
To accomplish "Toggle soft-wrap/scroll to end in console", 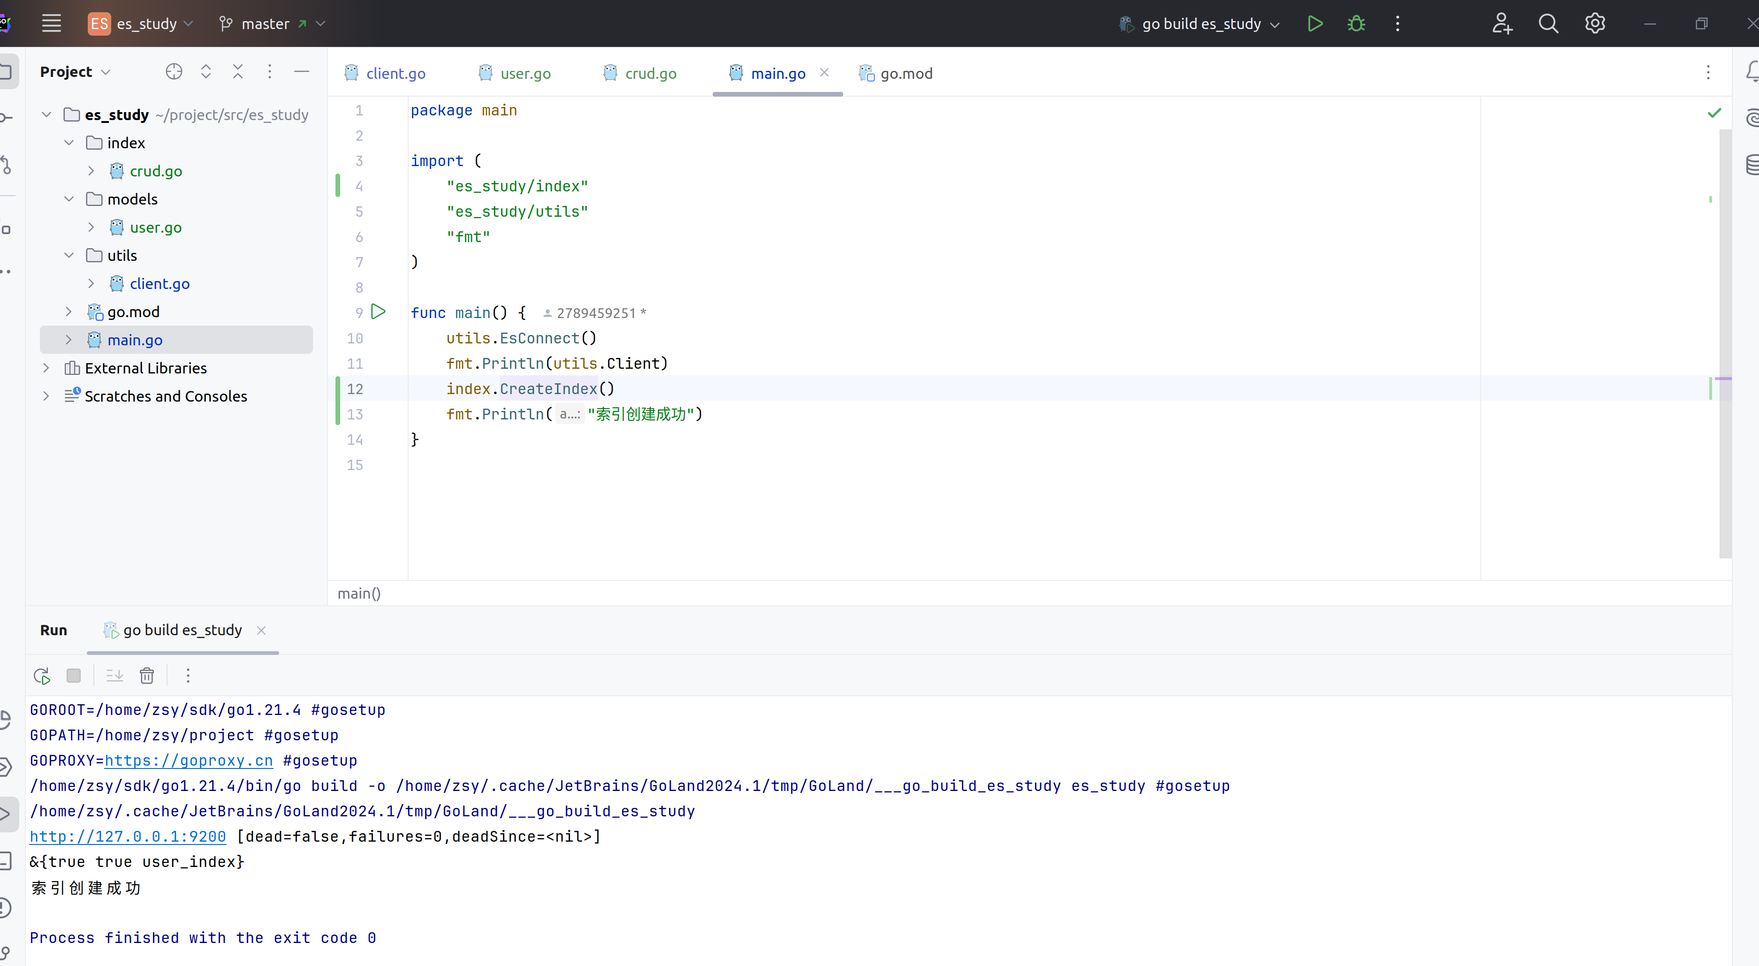I will (x=114, y=675).
